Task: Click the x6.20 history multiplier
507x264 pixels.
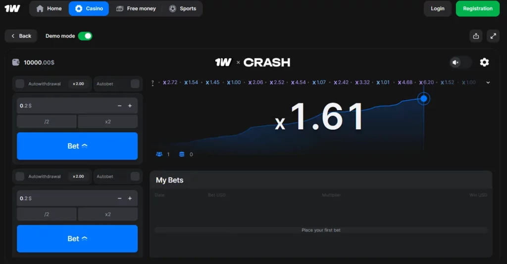Action: 426,82
